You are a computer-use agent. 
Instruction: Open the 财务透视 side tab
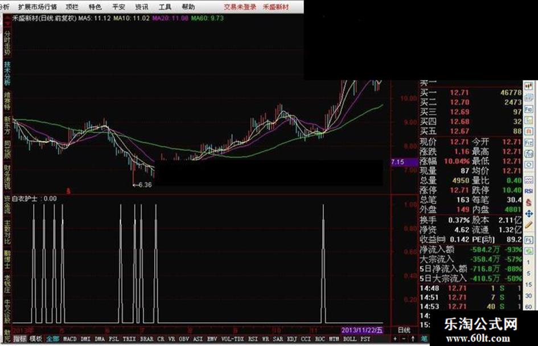click(7, 177)
